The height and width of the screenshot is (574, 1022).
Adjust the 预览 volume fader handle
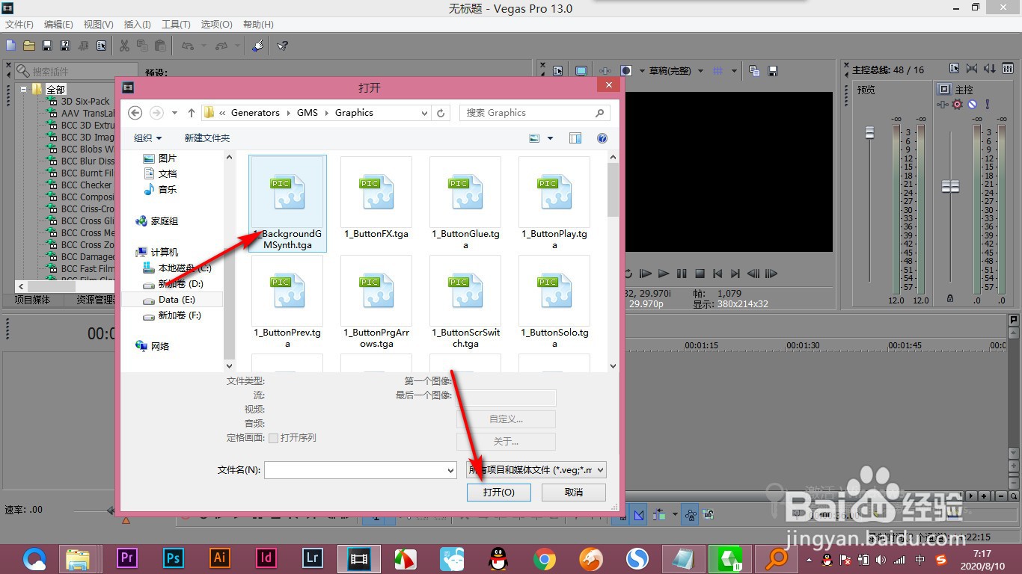click(x=869, y=132)
